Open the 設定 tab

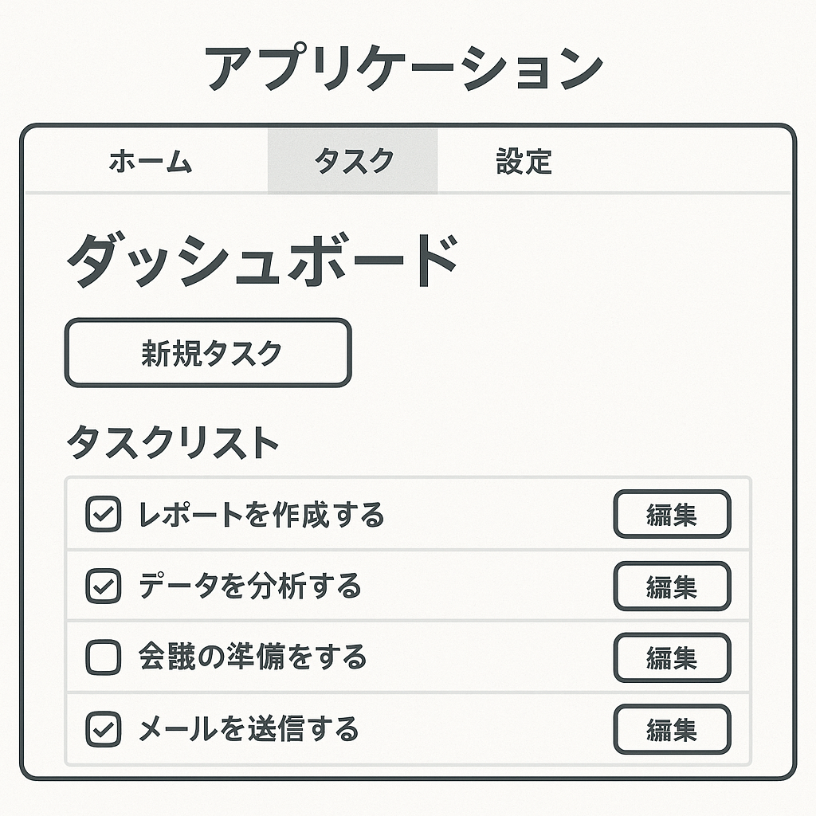(x=524, y=161)
